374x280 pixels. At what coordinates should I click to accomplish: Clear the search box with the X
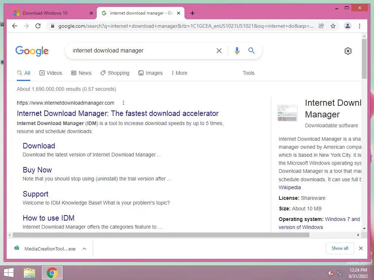coord(219,50)
